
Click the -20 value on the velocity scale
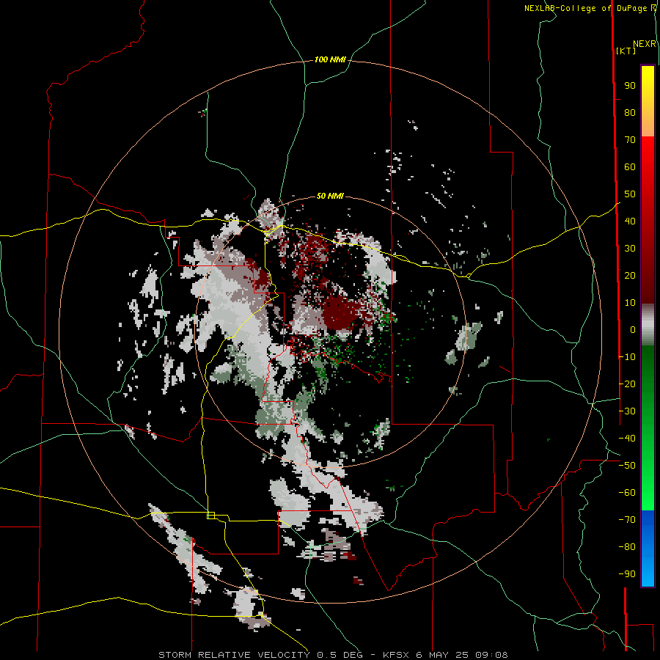click(x=627, y=384)
